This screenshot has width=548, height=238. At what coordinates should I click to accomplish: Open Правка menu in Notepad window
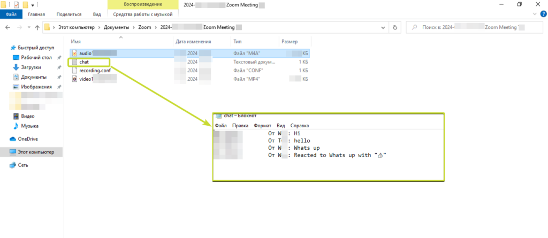click(x=240, y=126)
